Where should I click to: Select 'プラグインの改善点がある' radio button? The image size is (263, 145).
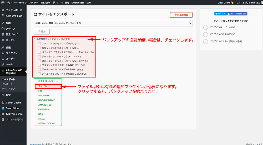coord(206,34)
